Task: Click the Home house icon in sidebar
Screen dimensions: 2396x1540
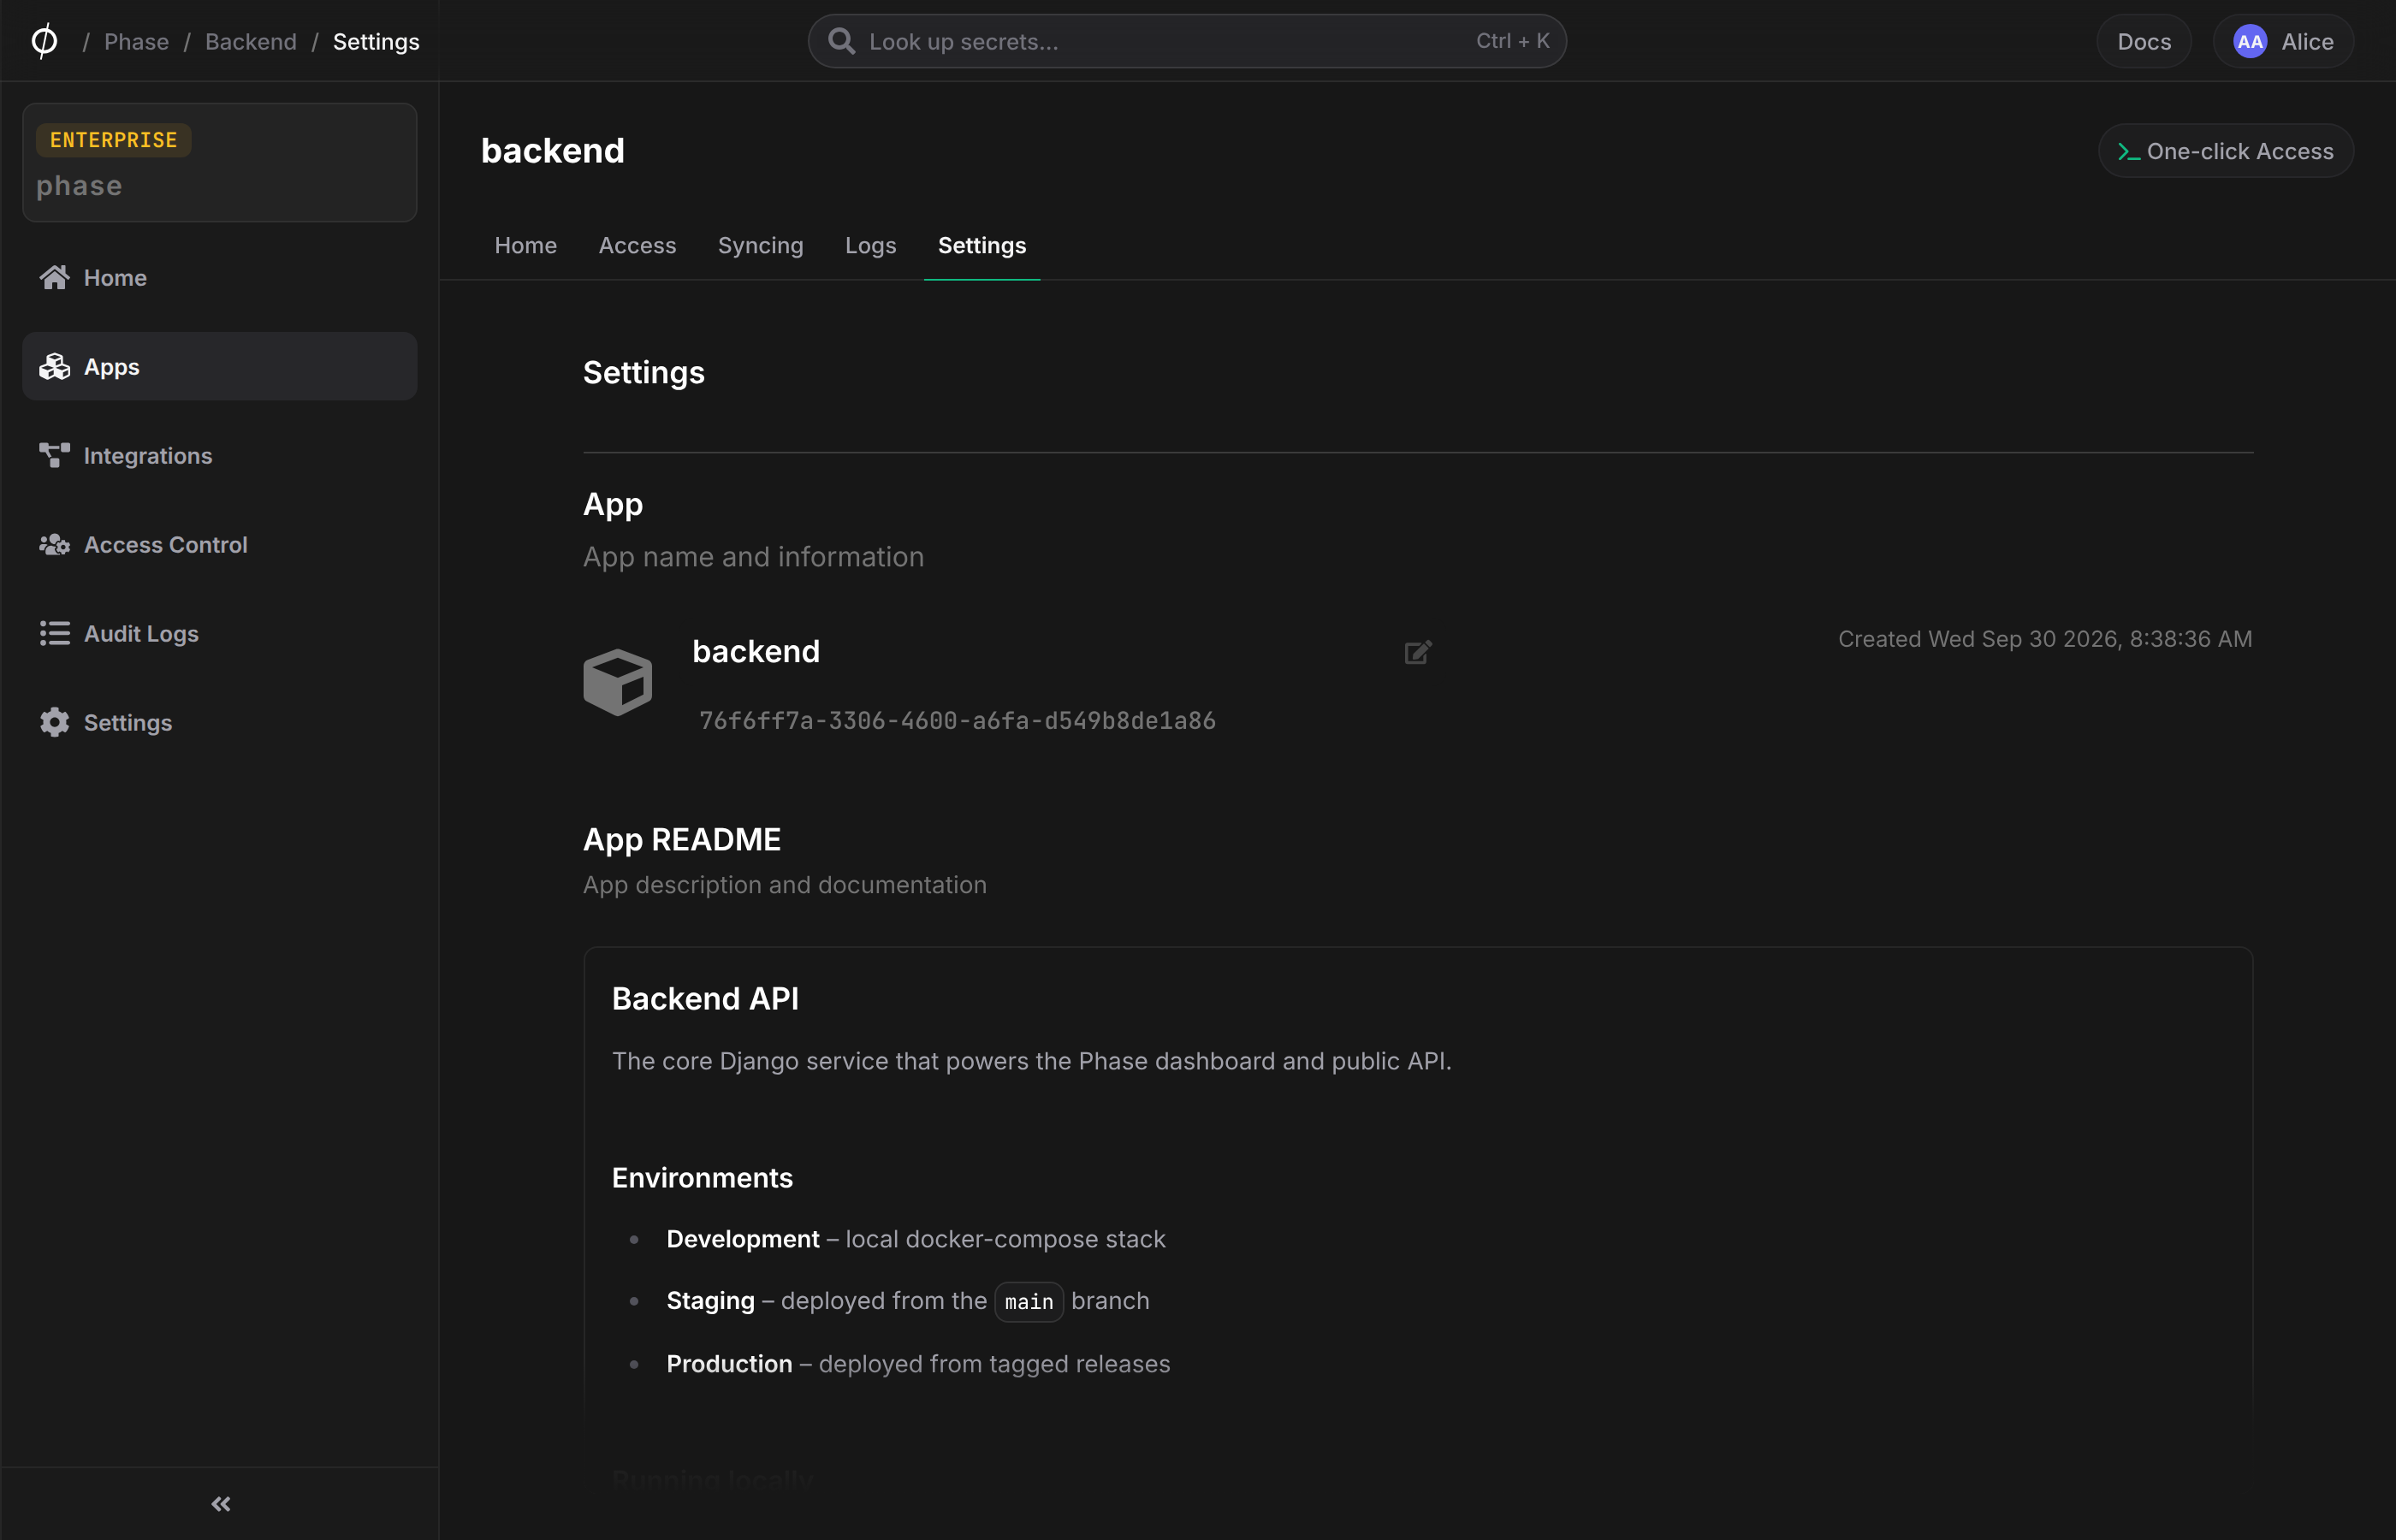Action: pos(55,277)
